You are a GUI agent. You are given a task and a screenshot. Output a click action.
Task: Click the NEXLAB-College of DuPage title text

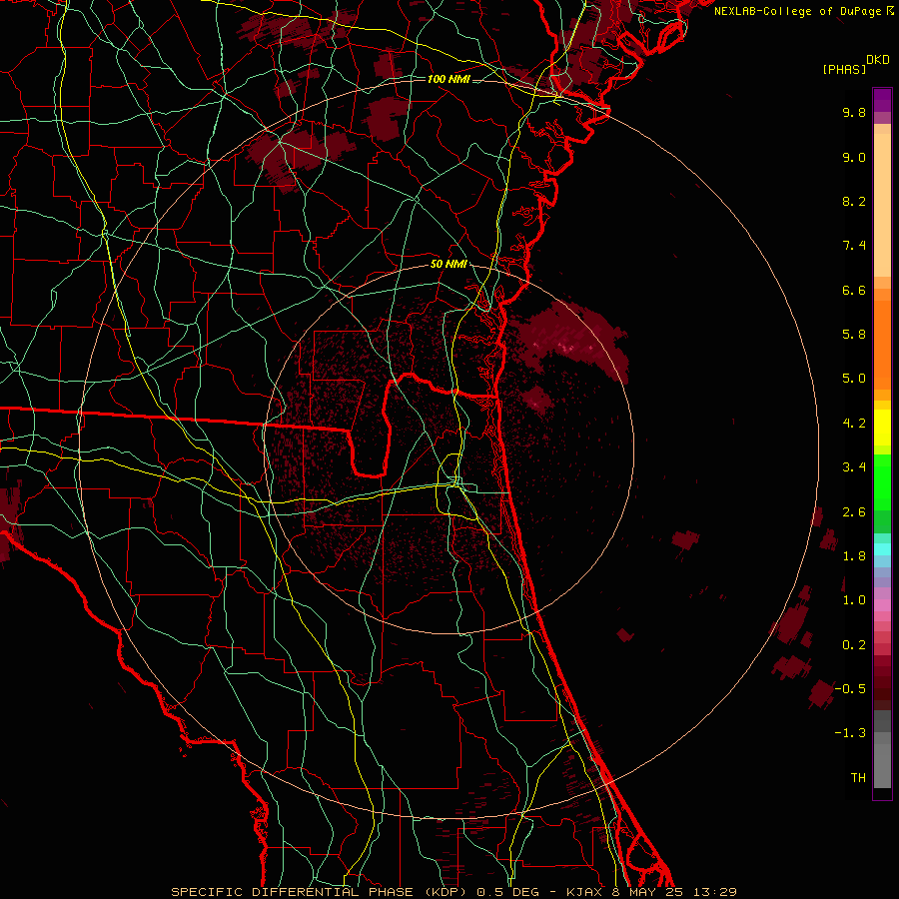tap(799, 11)
